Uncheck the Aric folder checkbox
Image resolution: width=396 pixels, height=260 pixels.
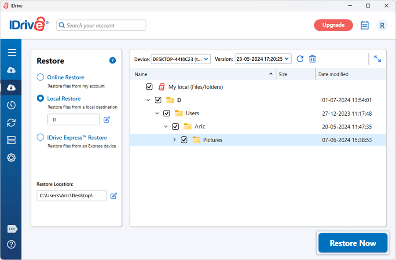(175, 126)
